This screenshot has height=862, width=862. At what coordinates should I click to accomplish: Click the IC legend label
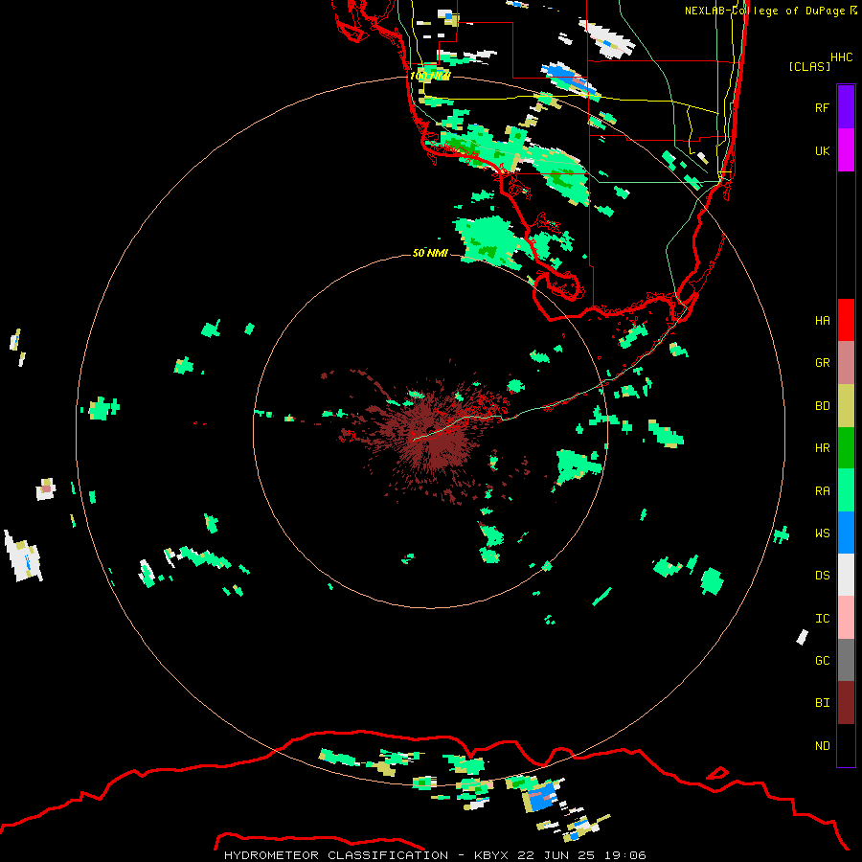pos(822,619)
